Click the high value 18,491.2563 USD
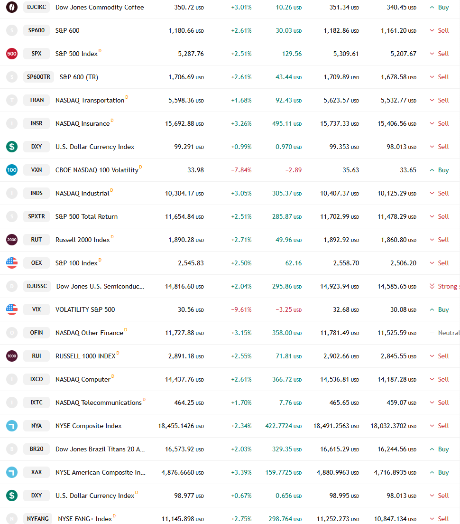Image resolution: width=460 pixels, height=524 pixels. [336, 426]
